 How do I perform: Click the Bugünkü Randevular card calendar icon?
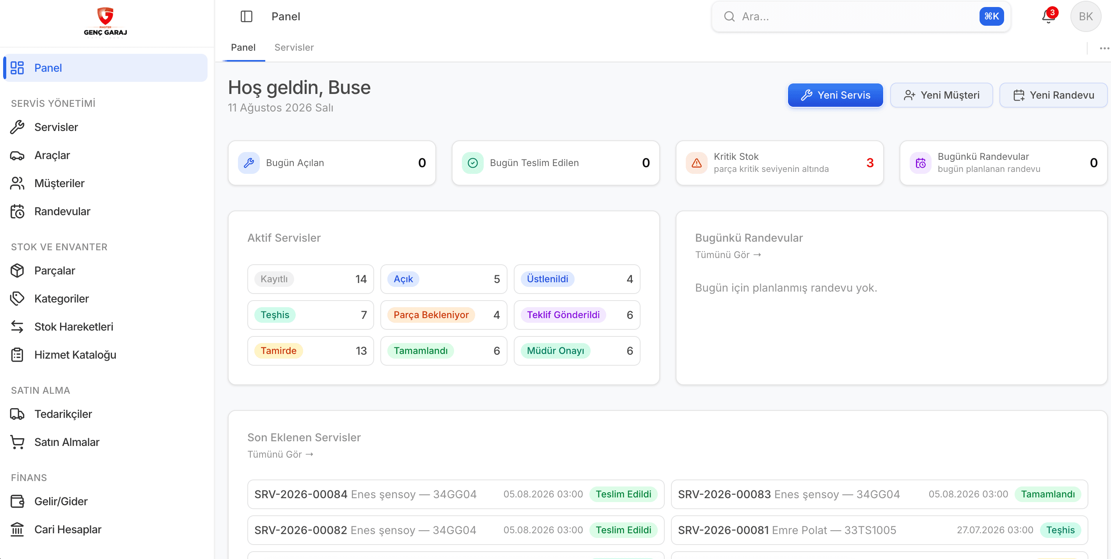click(x=920, y=163)
